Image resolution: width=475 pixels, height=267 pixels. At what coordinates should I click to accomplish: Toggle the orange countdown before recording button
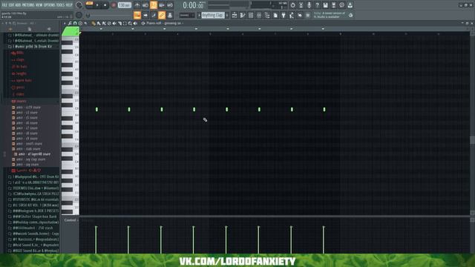pyautogui.click(x=154, y=5)
